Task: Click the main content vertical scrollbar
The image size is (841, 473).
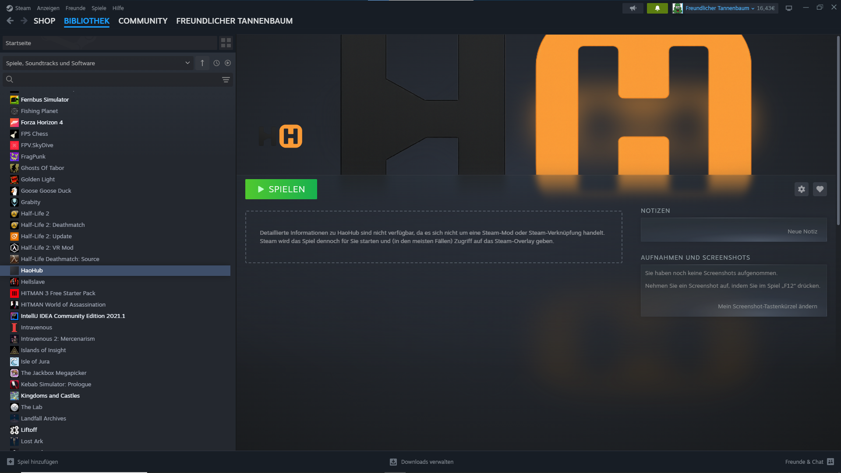Action: tap(838, 131)
